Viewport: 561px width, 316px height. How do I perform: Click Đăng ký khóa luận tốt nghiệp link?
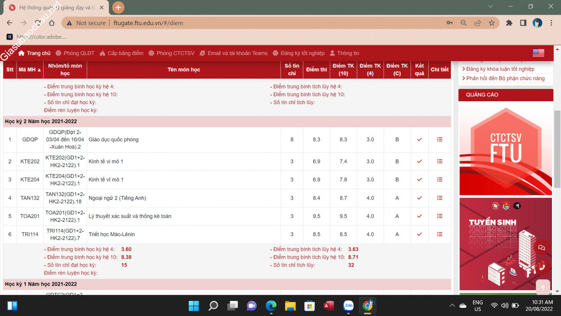click(x=500, y=69)
